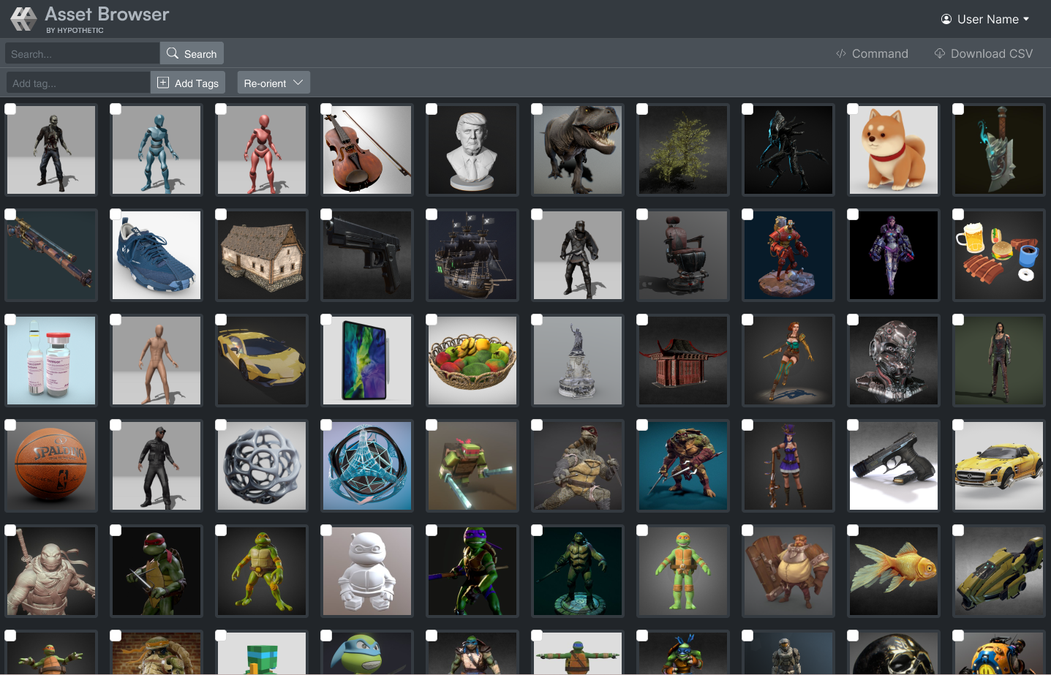
Task: Tick the checkbox on the violin asset
Action: click(x=326, y=109)
